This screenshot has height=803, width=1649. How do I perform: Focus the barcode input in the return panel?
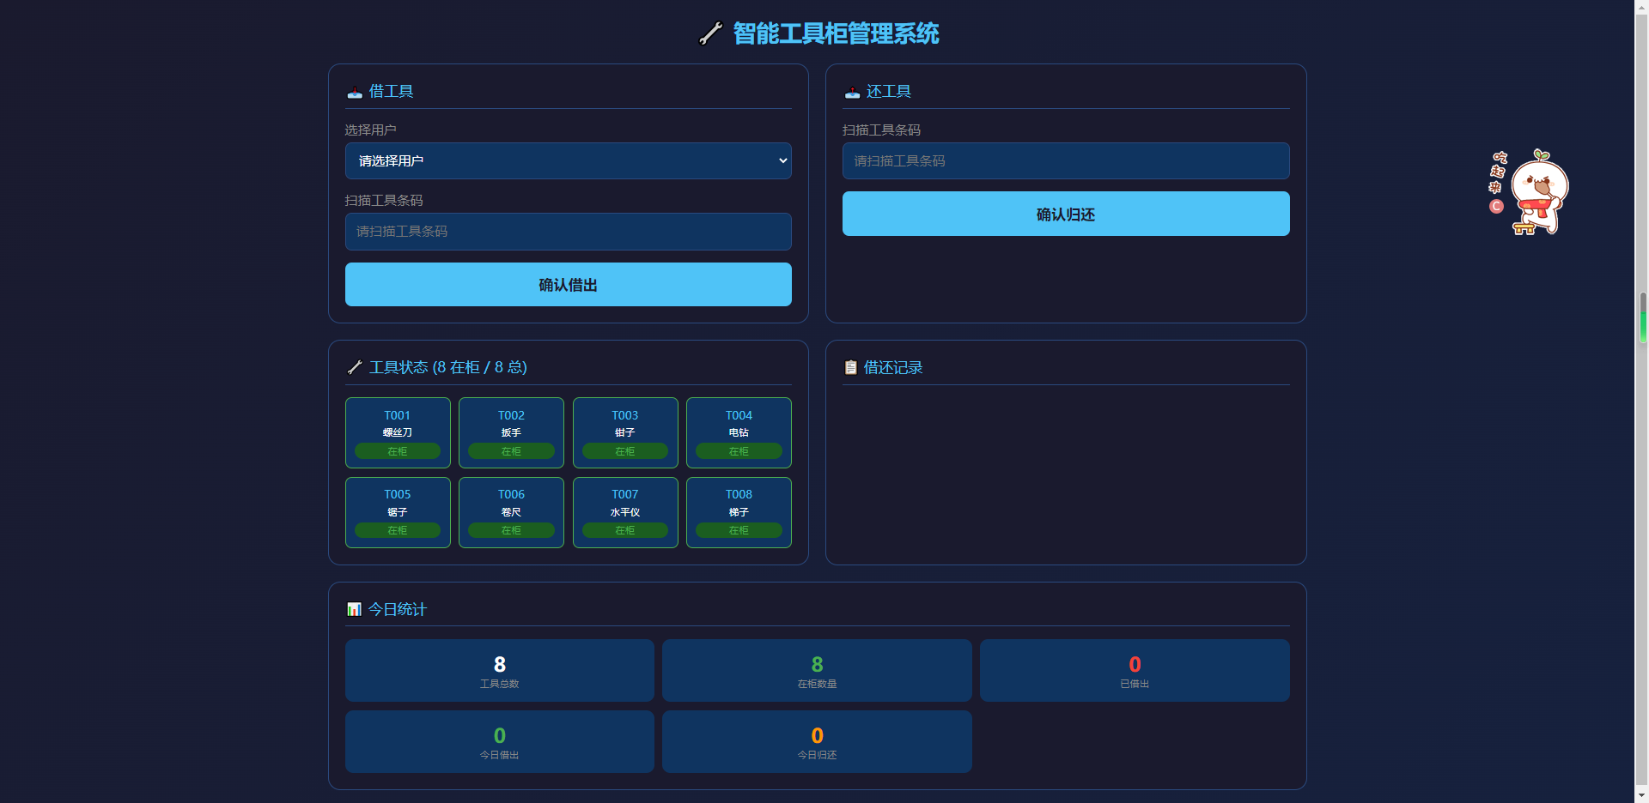1065,161
